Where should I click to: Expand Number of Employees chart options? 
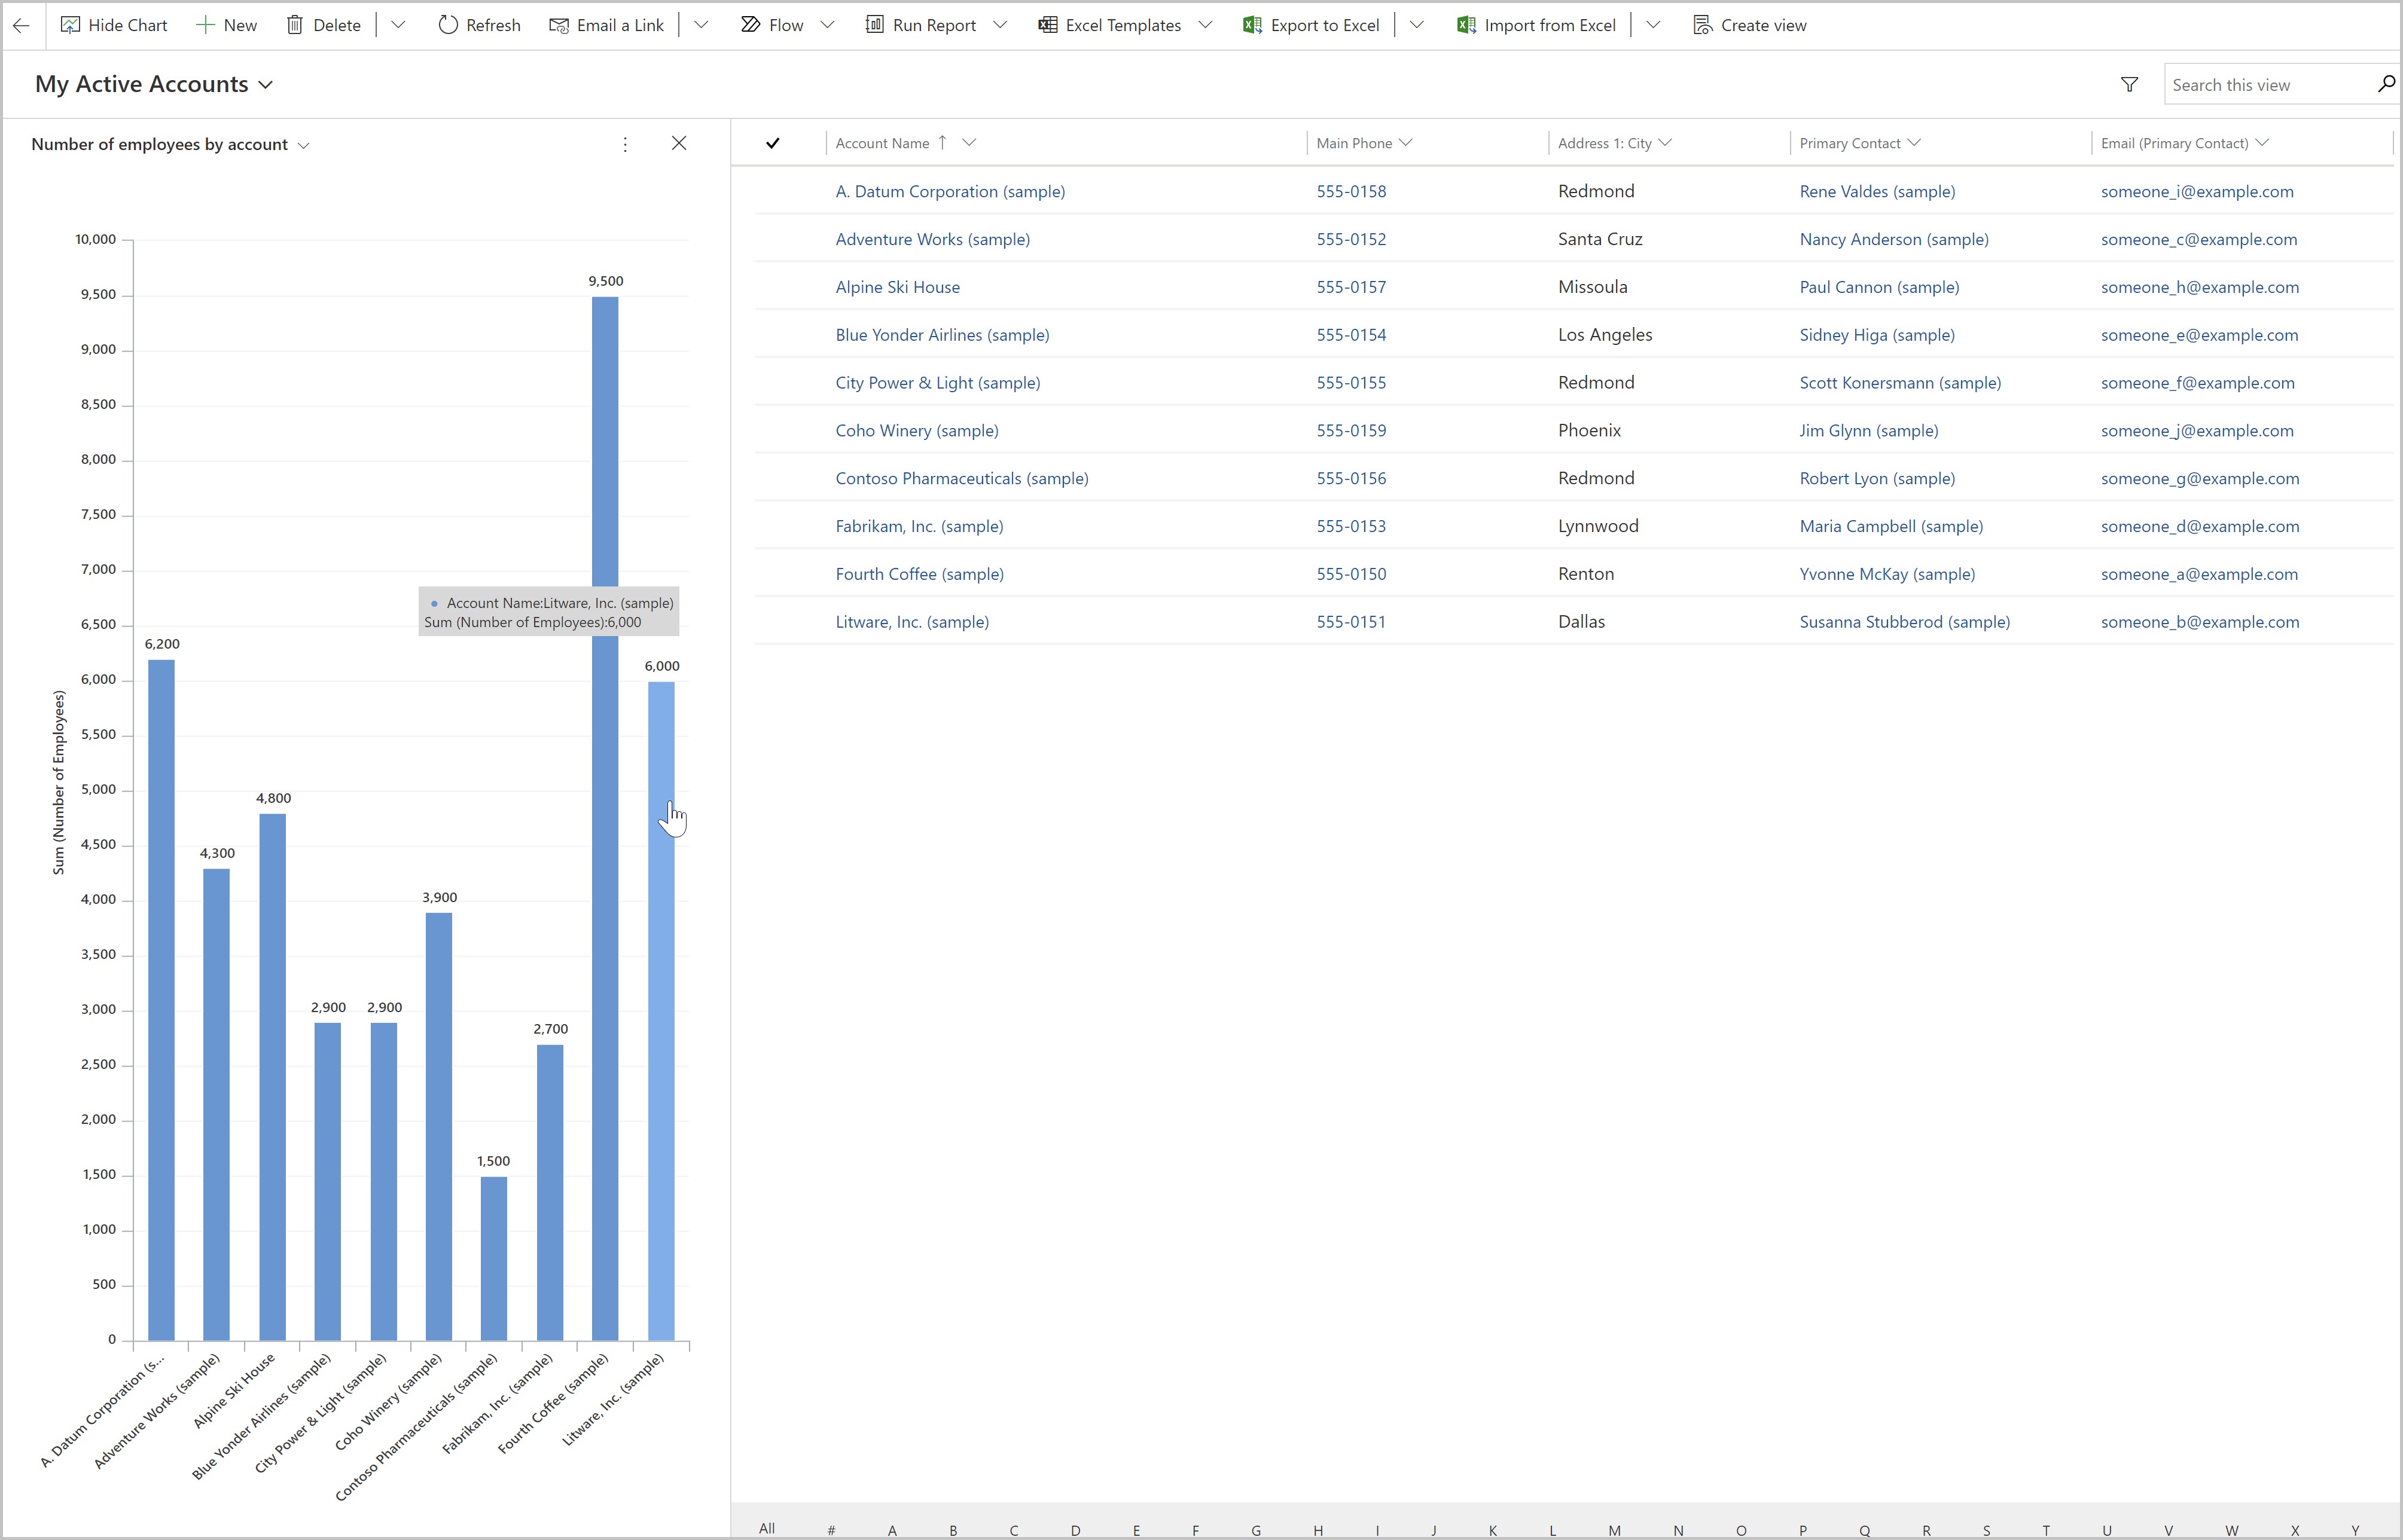(626, 143)
